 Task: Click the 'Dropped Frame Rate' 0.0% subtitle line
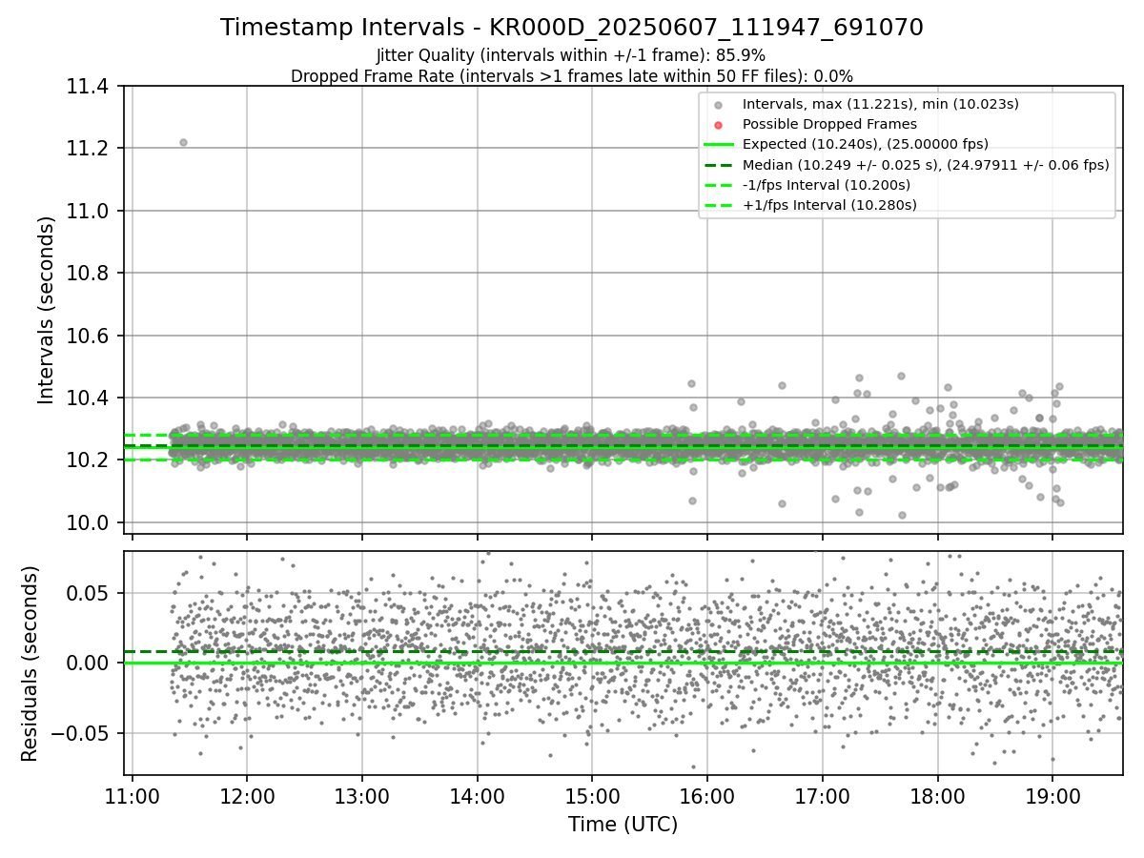(572, 76)
